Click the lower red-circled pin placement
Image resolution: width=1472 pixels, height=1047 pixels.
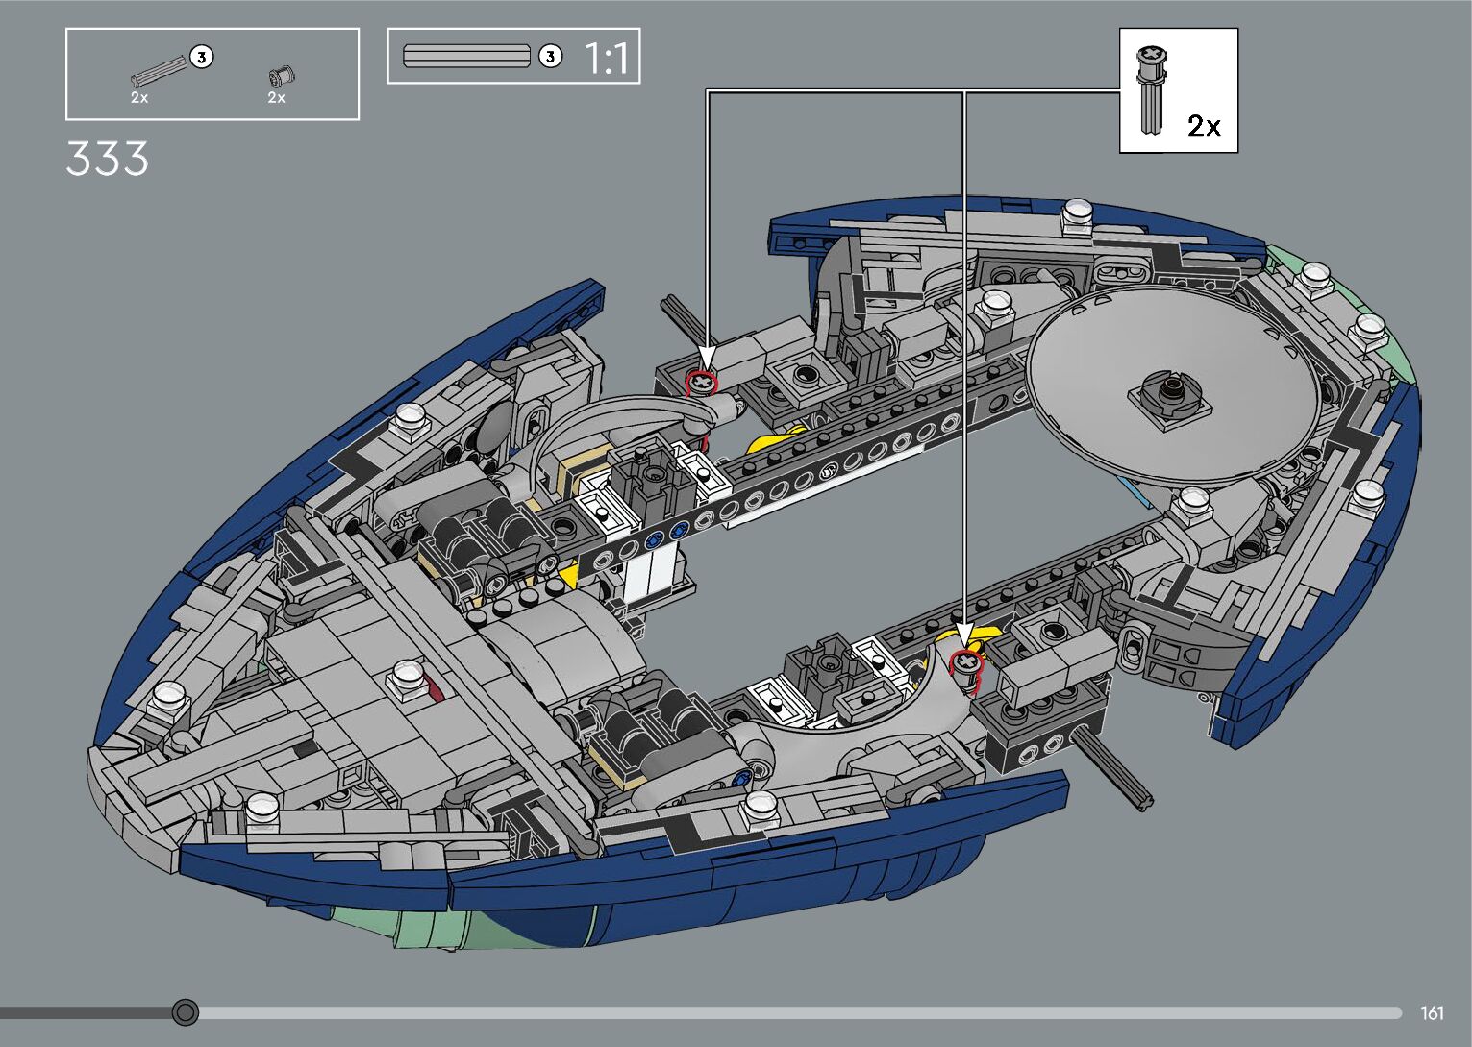coord(965,662)
